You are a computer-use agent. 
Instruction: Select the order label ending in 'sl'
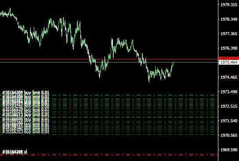[x=14, y=152]
